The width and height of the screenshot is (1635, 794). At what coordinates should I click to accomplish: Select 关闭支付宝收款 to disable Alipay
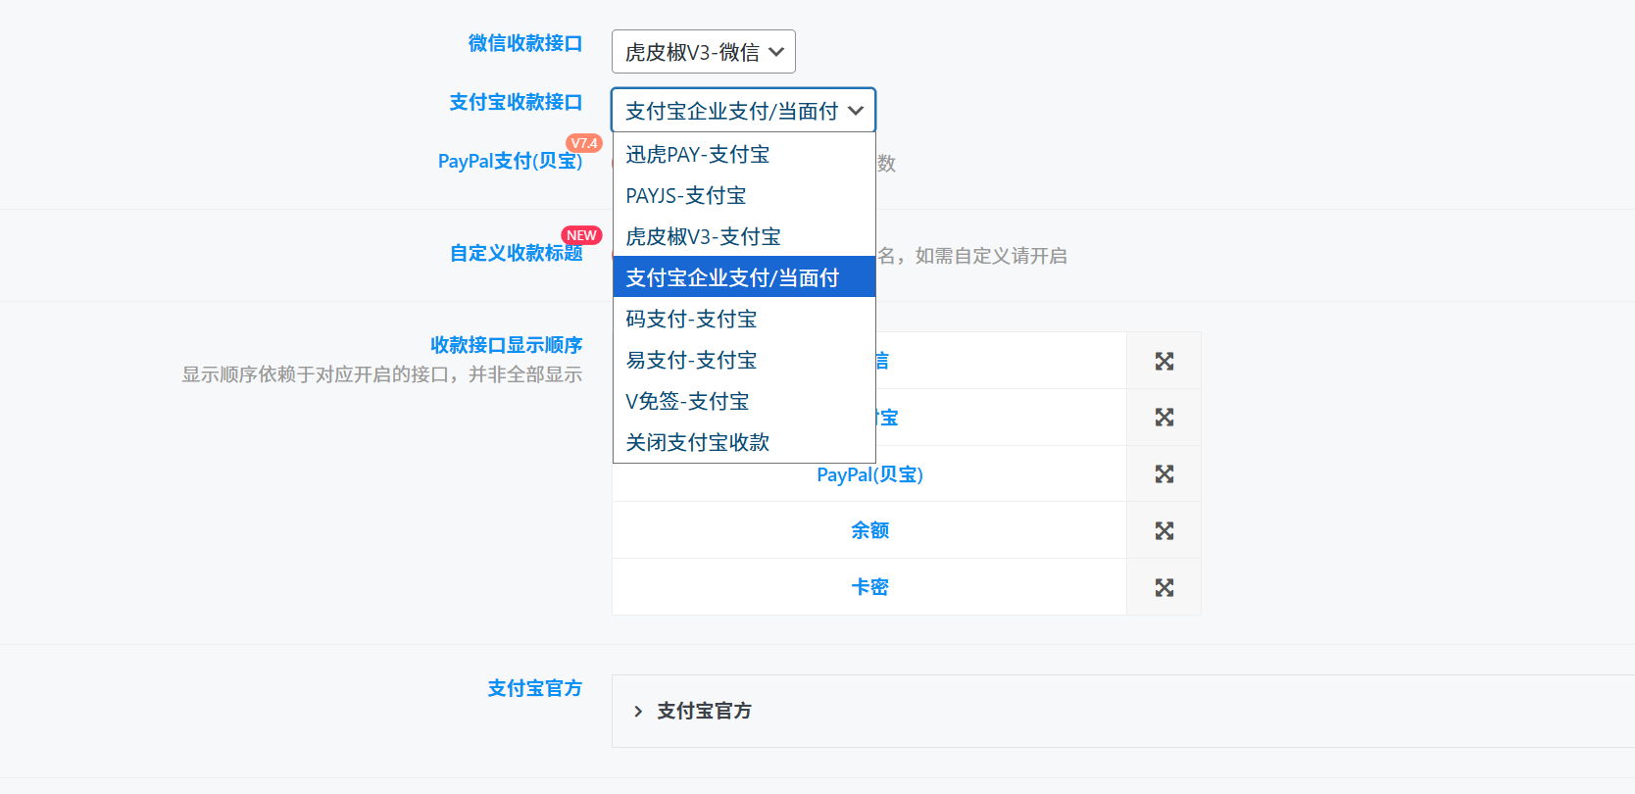(698, 443)
